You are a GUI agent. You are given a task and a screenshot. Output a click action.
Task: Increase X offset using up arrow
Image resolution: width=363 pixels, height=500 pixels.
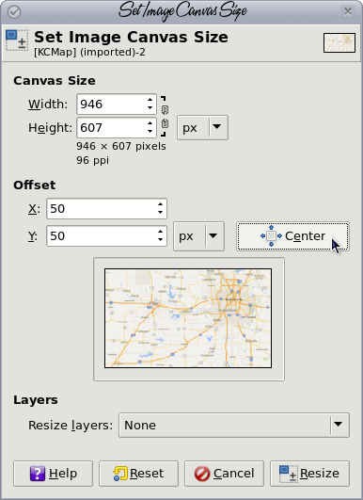click(161, 204)
